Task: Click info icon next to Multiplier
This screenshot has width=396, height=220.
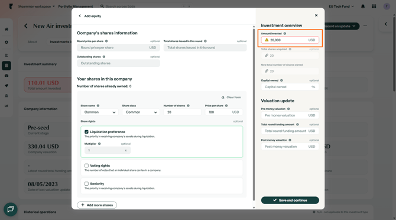Action: [x=99, y=144]
